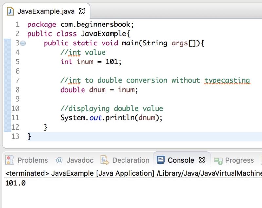
Task: Click line number 11 in the gutter
Action: click(15, 117)
